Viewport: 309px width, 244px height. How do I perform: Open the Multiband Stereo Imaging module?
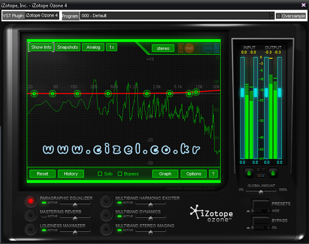[106, 228]
